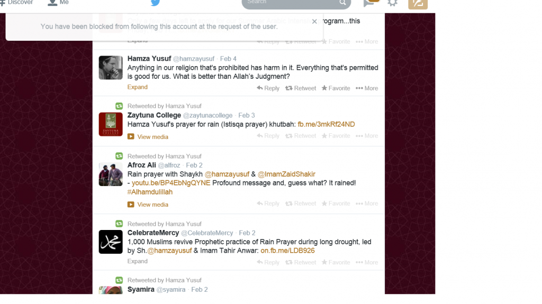This screenshot has height=304, width=542.
Task: Retweet the CelebrateMercy tweet
Action: [301, 263]
